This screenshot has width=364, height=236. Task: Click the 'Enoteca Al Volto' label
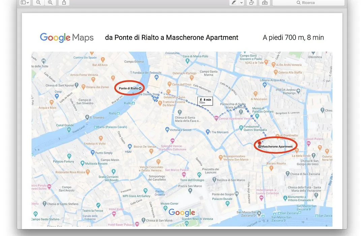95,144
